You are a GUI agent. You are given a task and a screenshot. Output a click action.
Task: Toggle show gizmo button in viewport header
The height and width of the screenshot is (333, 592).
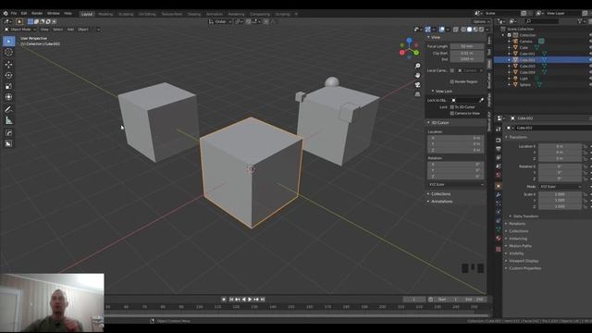[x=427, y=30]
